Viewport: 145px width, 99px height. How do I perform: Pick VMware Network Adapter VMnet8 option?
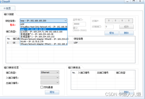click(44, 39)
